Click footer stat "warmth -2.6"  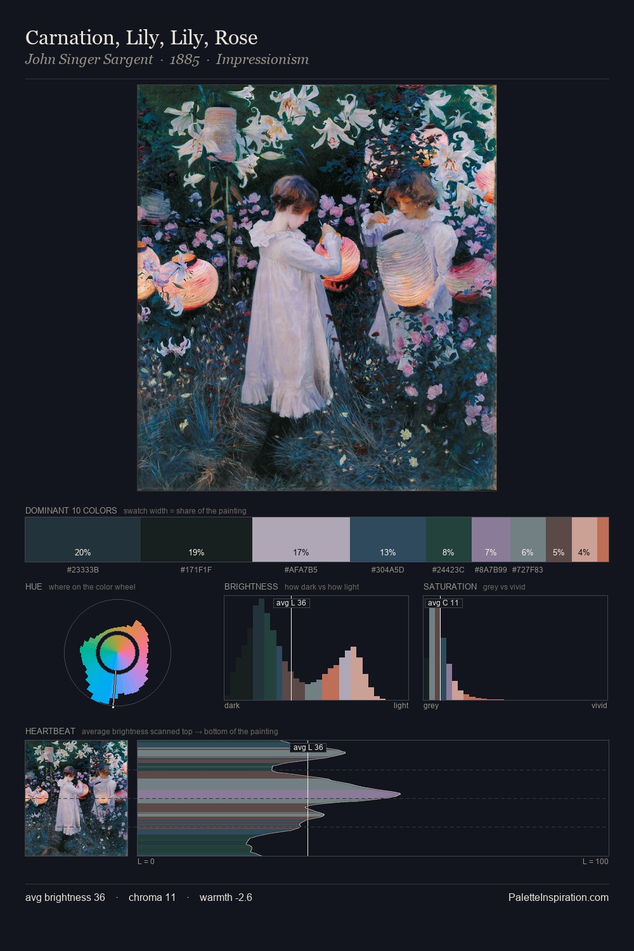click(226, 898)
